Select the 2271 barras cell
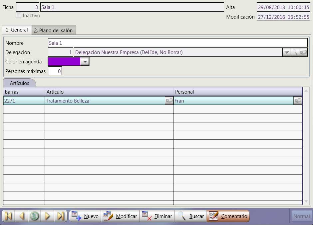This screenshot has height=225, width=313. click(24, 101)
